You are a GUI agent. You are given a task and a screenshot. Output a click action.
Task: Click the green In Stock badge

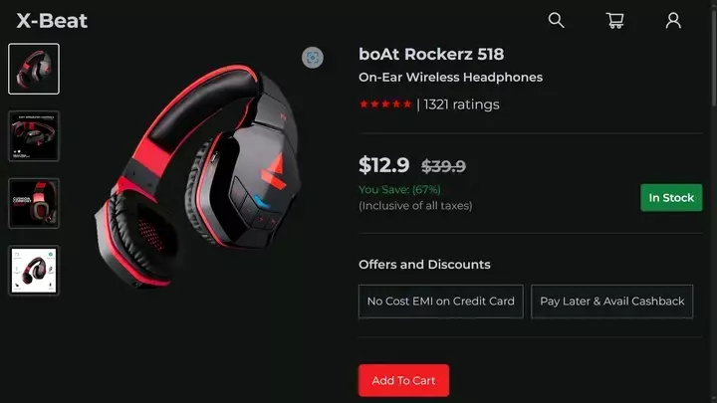(671, 197)
